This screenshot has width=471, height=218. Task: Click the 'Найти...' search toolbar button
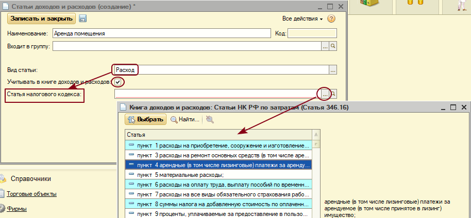[x=184, y=120]
